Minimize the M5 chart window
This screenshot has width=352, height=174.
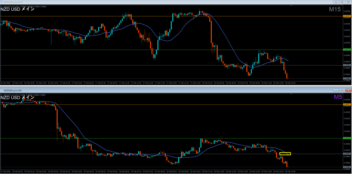pyautogui.click(x=335, y=90)
